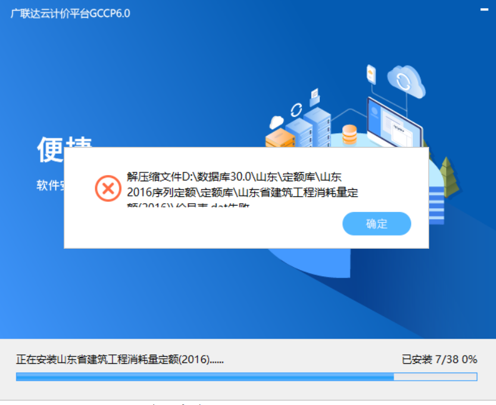496x405 pixels.
Task: Click the 正在安装山东省建筑工程消耗量定额(2016) status text
Action: tap(120, 359)
